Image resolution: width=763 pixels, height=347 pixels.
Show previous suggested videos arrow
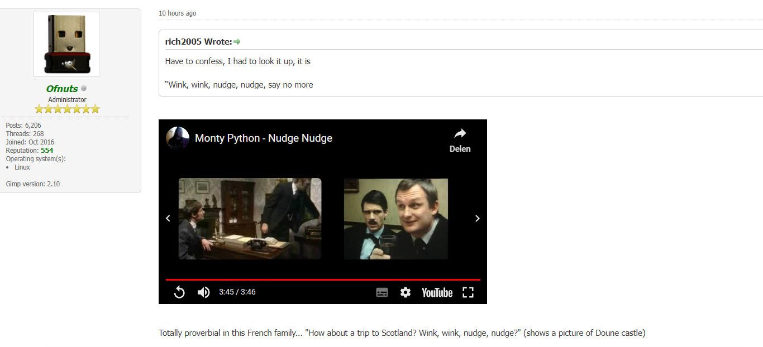tap(168, 218)
